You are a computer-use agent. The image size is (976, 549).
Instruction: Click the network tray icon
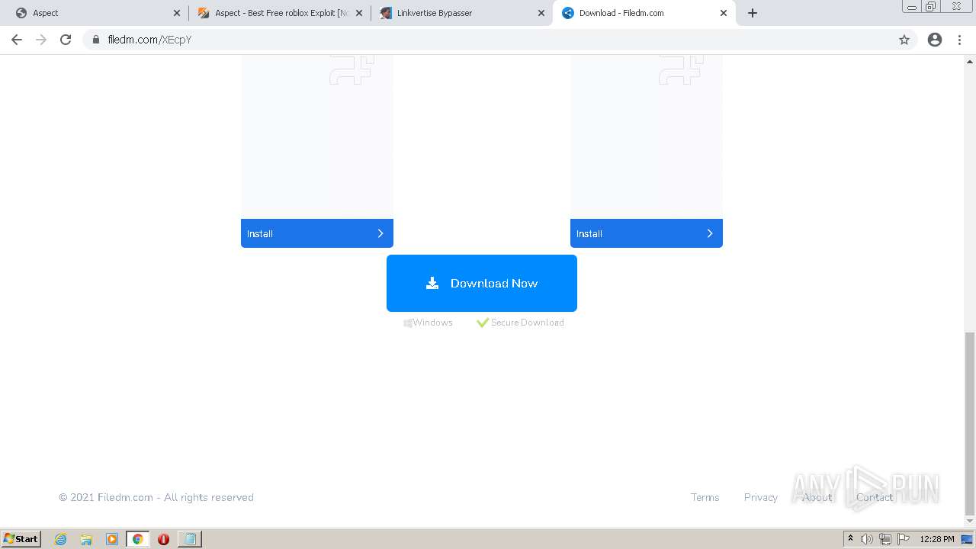pyautogui.click(x=885, y=539)
